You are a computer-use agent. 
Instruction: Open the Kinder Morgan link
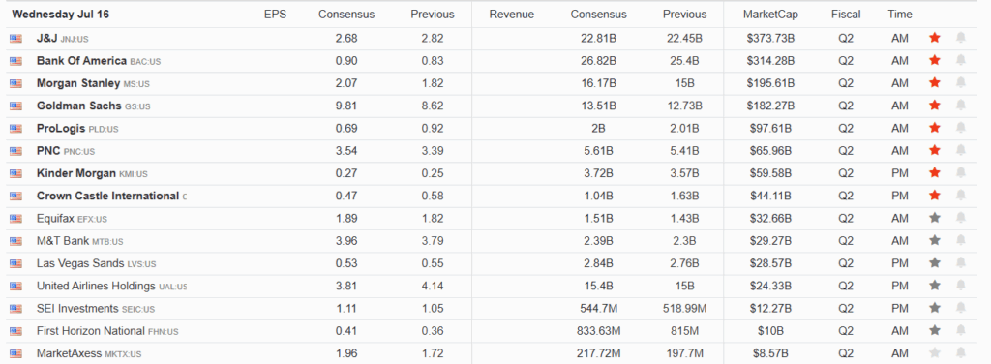point(76,173)
